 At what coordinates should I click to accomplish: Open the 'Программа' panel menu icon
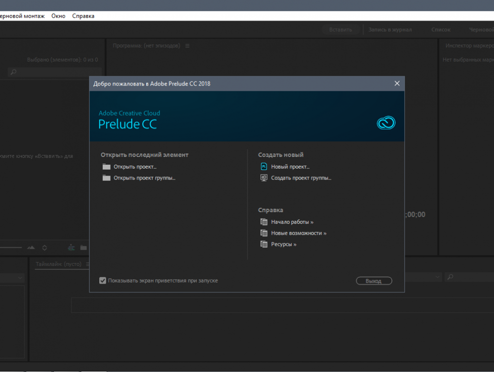coord(187,45)
